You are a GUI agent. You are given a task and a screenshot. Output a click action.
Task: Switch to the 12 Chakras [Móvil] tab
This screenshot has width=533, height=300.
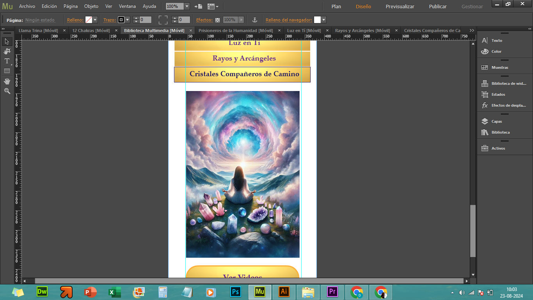(91, 30)
